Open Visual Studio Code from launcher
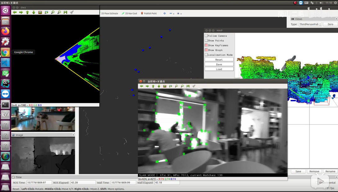 click(x=5, y=63)
